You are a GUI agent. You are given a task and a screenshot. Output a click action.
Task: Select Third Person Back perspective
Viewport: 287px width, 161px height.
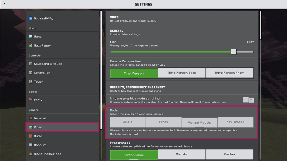click(x=182, y=73)
